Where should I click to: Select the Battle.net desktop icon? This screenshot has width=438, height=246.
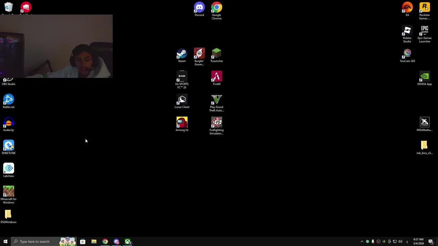9,101
